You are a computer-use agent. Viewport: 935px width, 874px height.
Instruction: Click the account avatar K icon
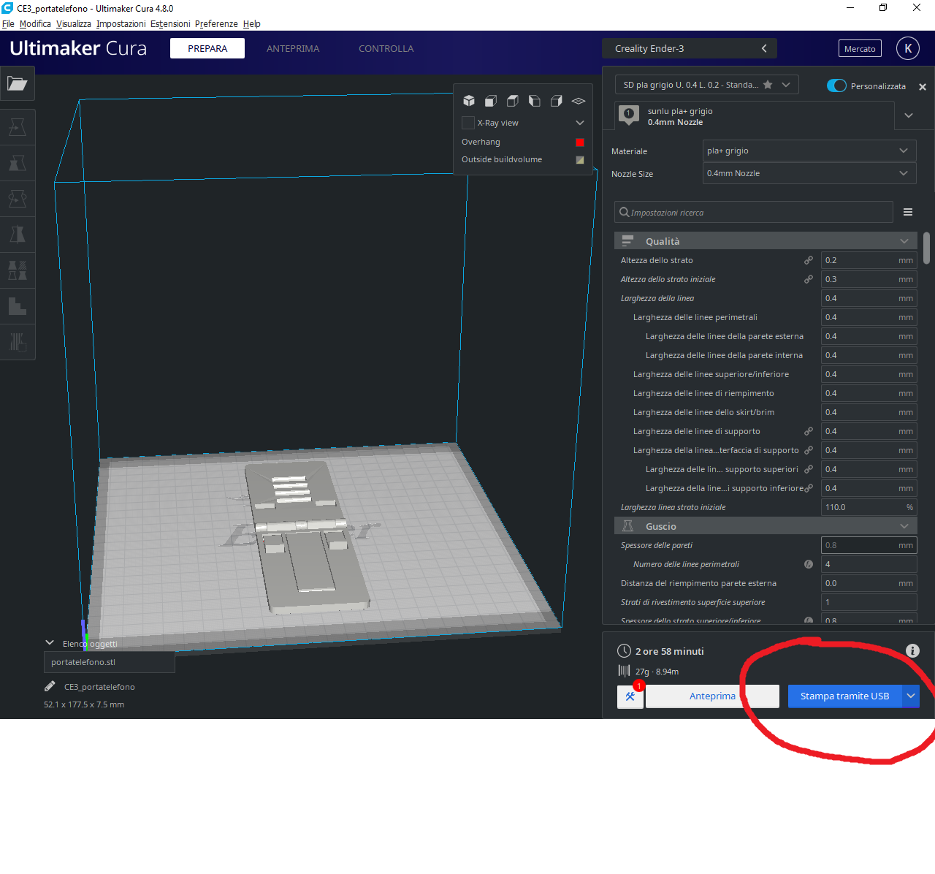(908, 48)
